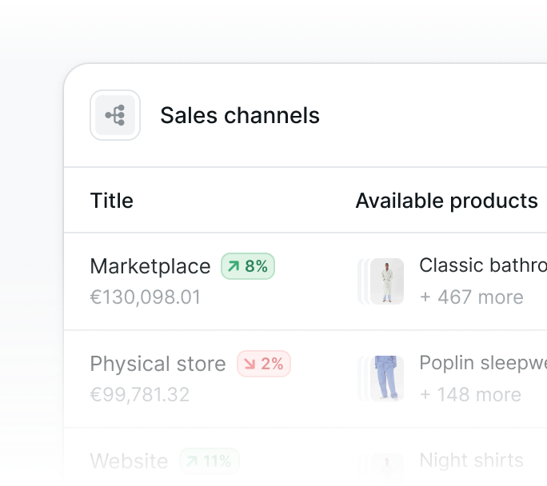
Task: Click the Night shirts product name
Action: (x=471, y=460)
